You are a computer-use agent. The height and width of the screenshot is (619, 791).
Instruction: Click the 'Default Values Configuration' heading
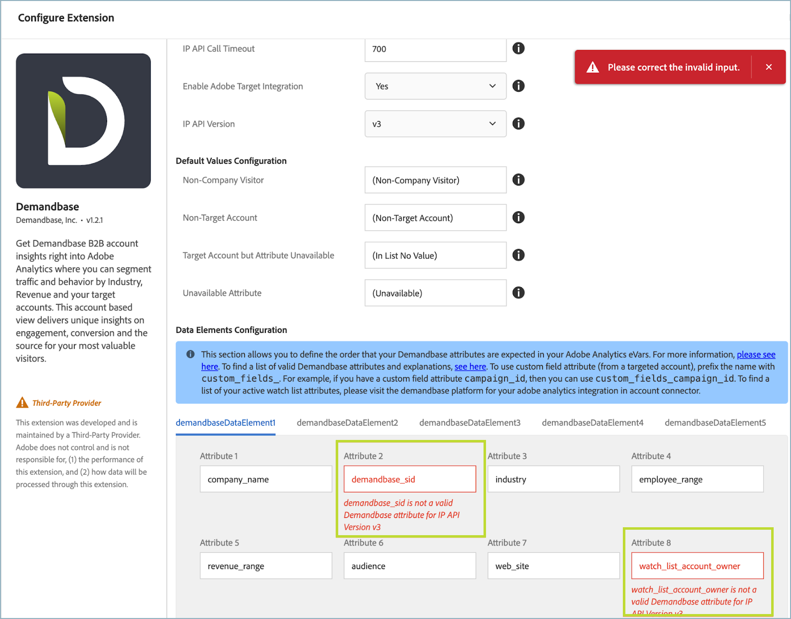click(x=231, y=161)
